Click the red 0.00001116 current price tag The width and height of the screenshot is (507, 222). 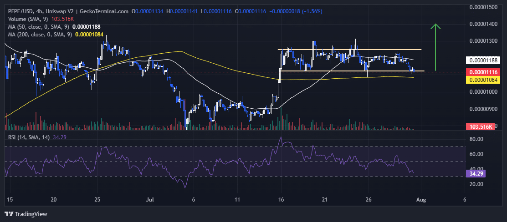click(x=483, y=72)
